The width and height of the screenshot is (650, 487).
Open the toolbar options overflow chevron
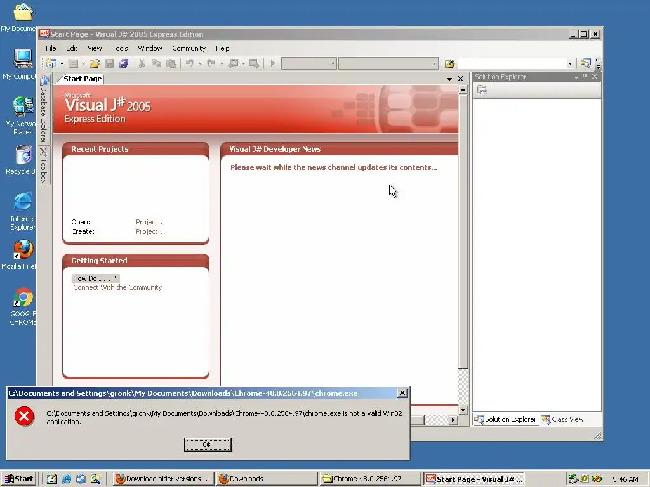598,63
